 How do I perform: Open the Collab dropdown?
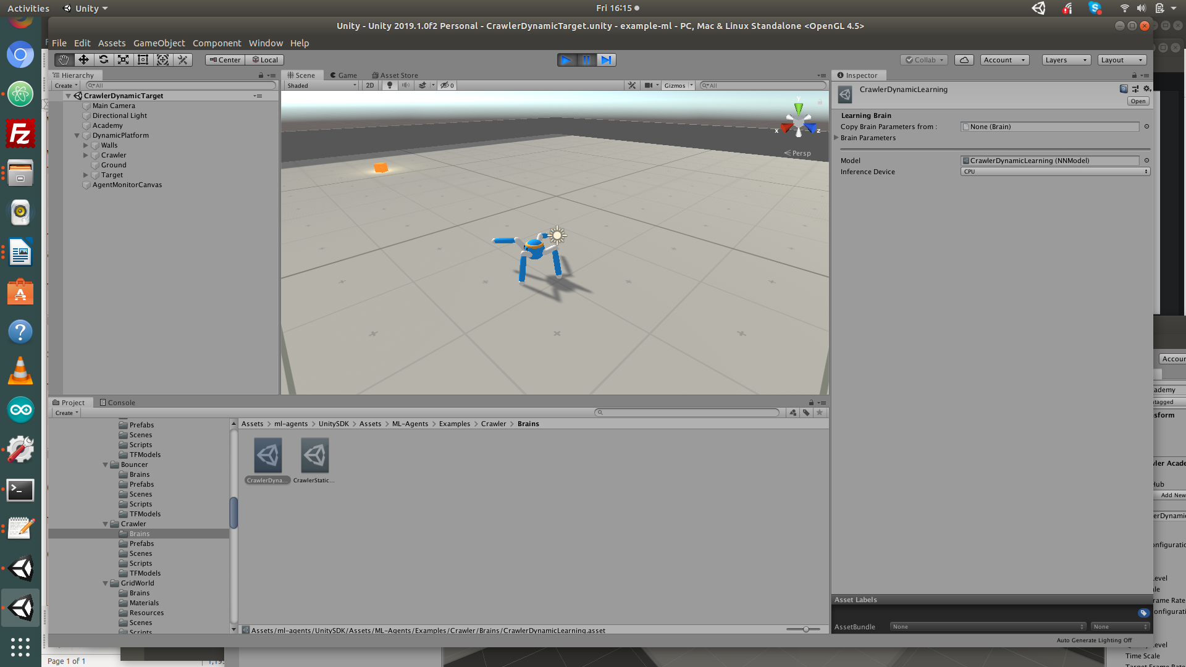(924, 60)
